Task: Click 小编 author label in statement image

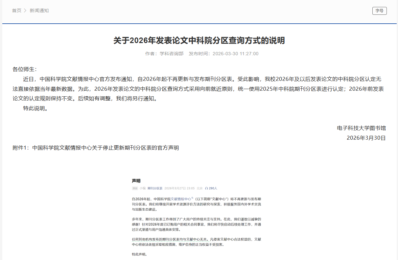Action: [x=142, y=188]
